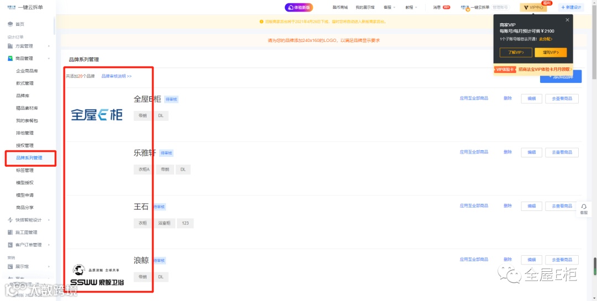This screenshot has width=597, height=301.
Task: Open the 教程 dropdown in the top bar
Action: [x=411, y=7]
